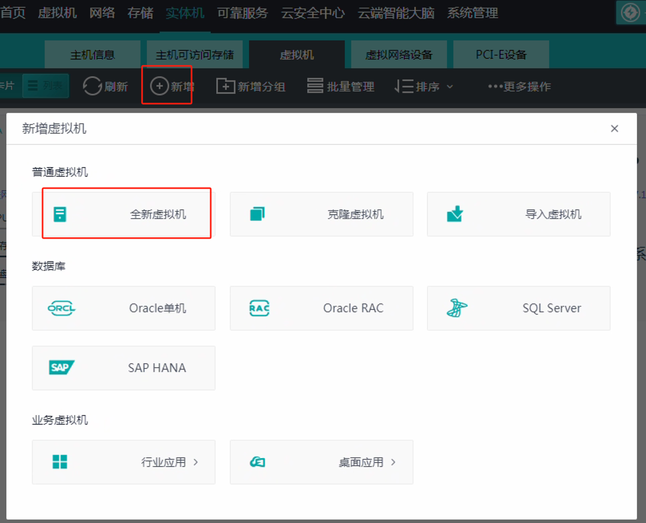Open the 云安全中心 navigation menu
This screenshot has width=646, height=523.
tap(313, 13)
